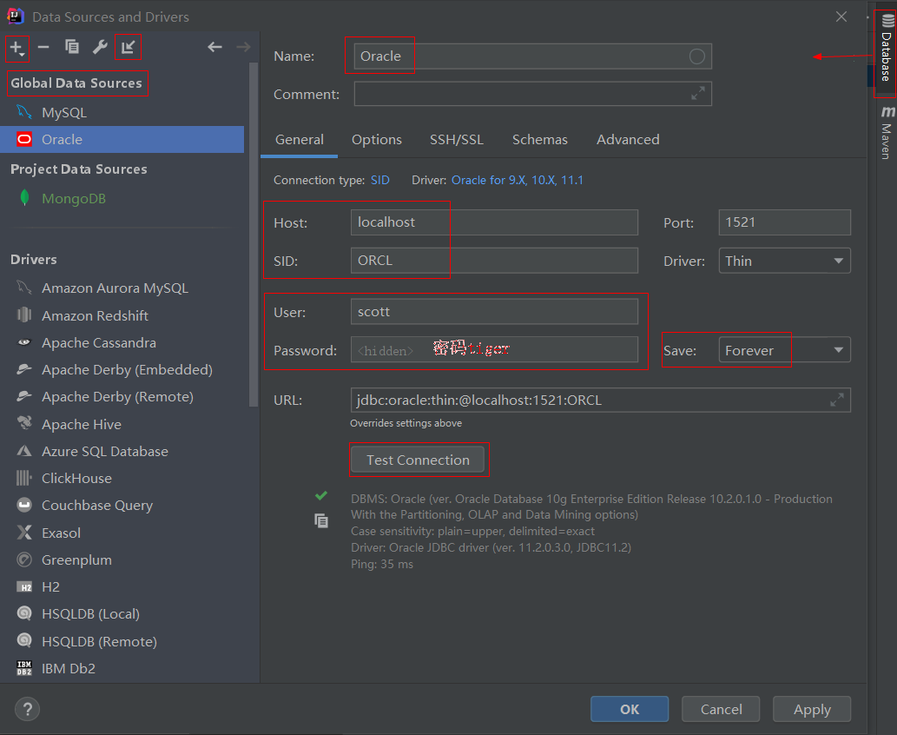The image size is (897, 735).
Task: Click the Apply button
Action: [x=812, y=709]
